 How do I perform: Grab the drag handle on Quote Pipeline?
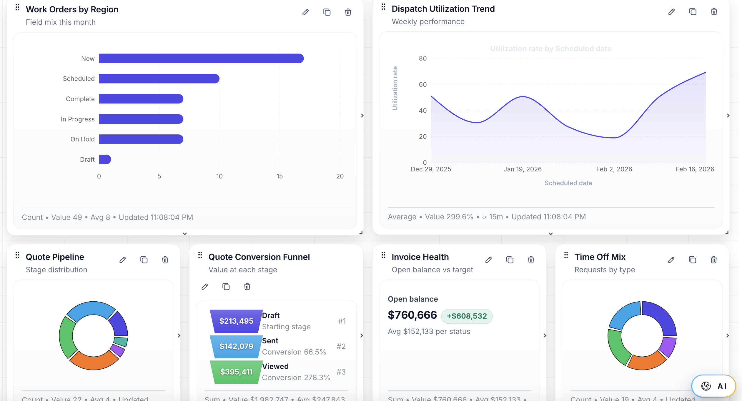(x=18, y=255)
